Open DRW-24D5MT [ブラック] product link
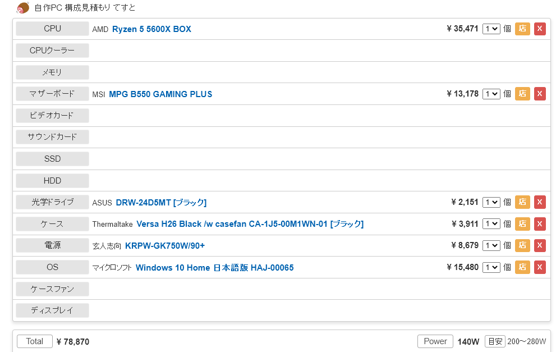 click(161, 203)
